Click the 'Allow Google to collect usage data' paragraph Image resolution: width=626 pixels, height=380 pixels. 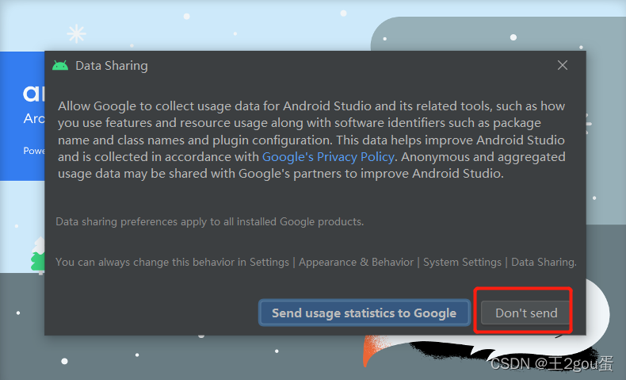(x=311, y=140)
